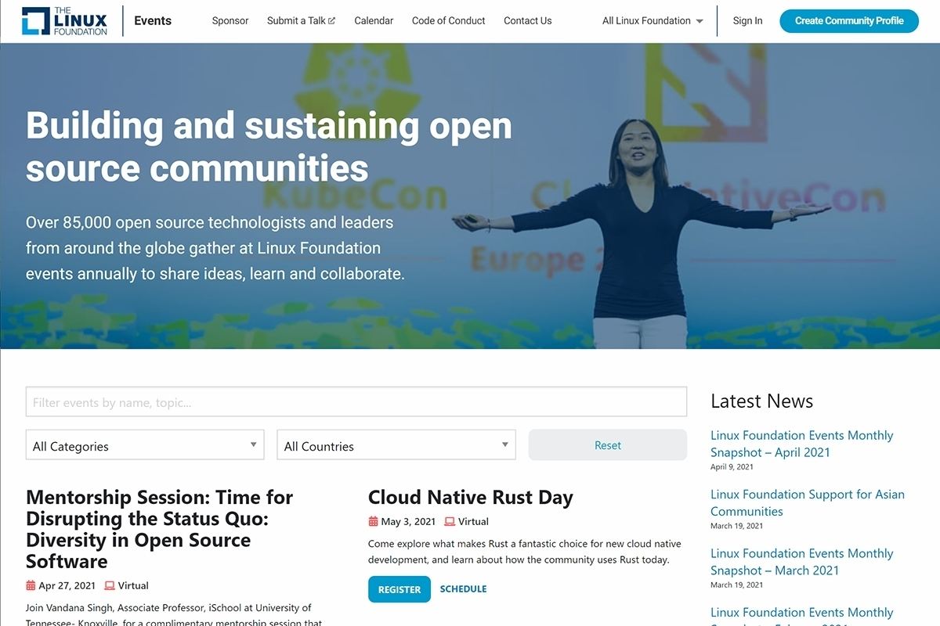940x626 pixels.
Task: Open the Calendar menu item
Action: point(374,20)
